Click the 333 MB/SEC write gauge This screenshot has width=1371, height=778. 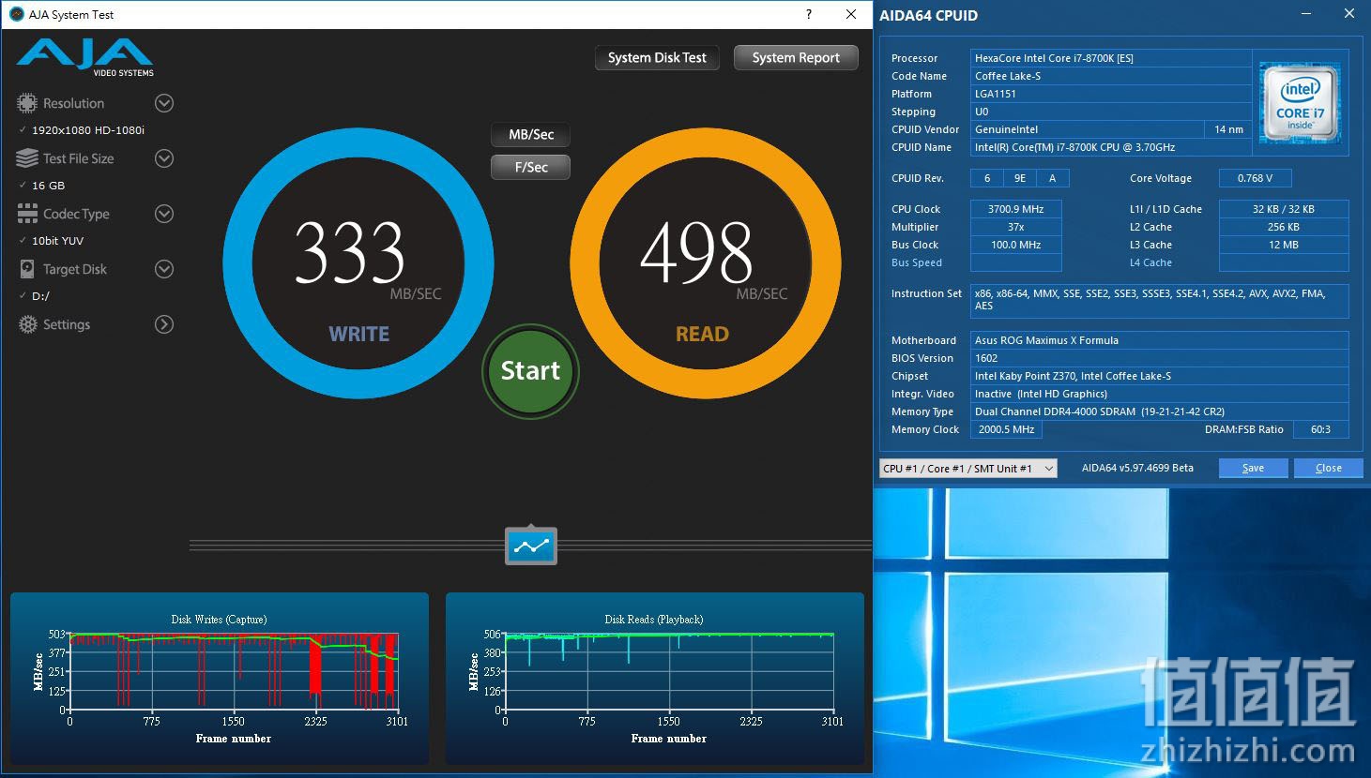coord(358,263)
